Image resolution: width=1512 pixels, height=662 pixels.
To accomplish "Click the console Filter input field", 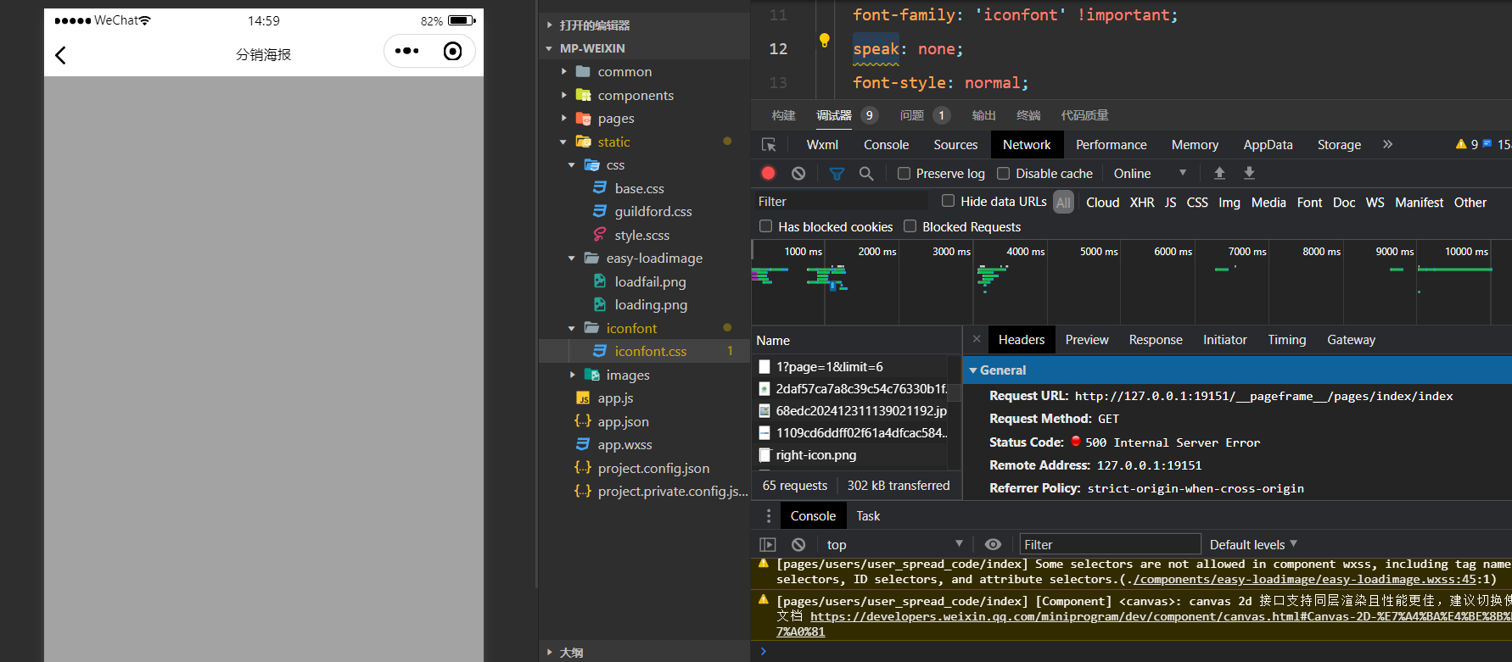I will coord(1110,545).
